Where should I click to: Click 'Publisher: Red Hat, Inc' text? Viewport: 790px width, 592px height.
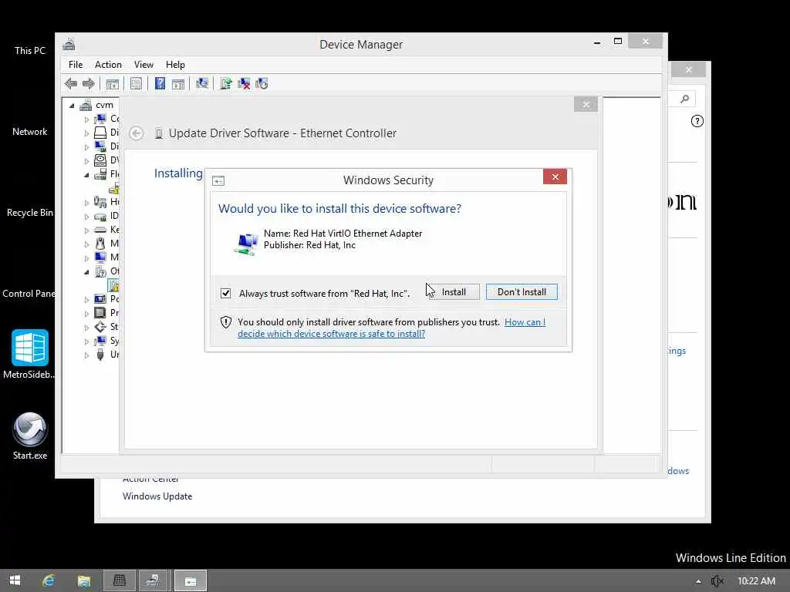coord(309,245)
